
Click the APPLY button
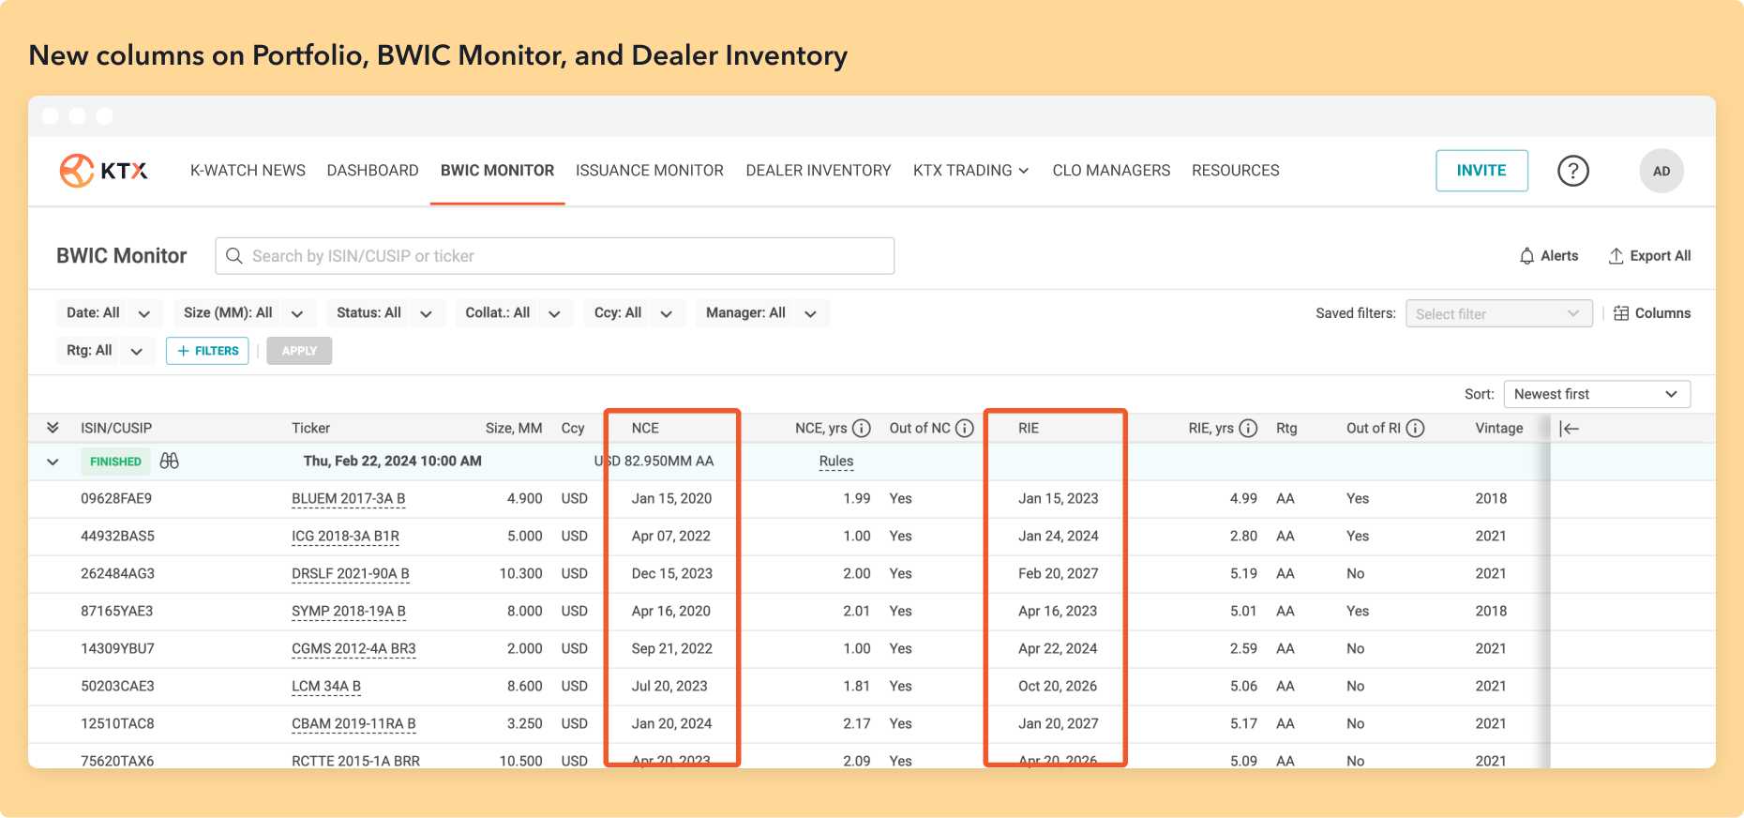click(x=299, y=351)
